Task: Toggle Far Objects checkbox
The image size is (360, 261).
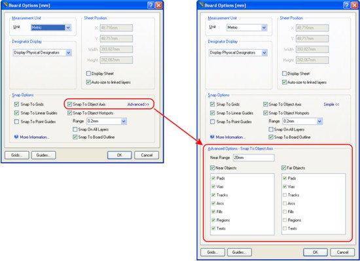Action: 283,168
